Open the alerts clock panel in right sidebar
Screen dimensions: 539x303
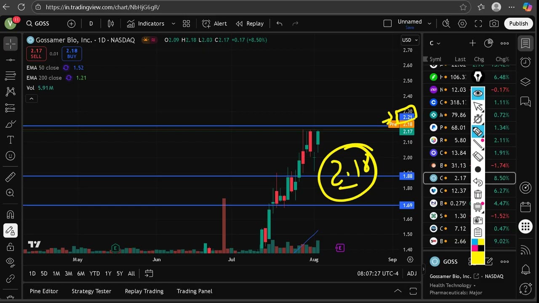525,62
